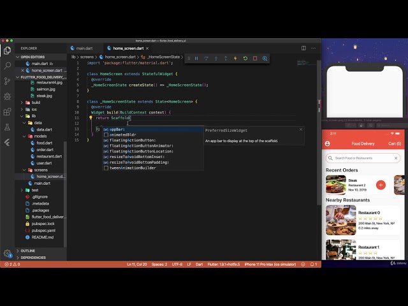
Task: Open the Manage settings gear
Action: (x=7, y=253)
